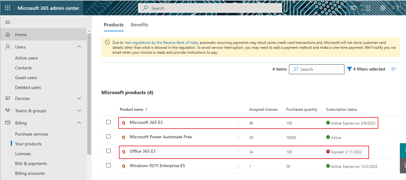
Task: Click the Office logo beside Office 365 E3
Action: [x=124, y=152]
